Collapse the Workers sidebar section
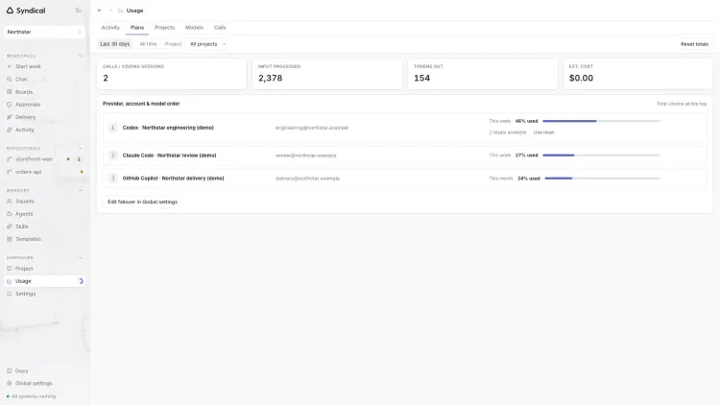This screenshot has width=720, height=405. click(x=81, y=190)
